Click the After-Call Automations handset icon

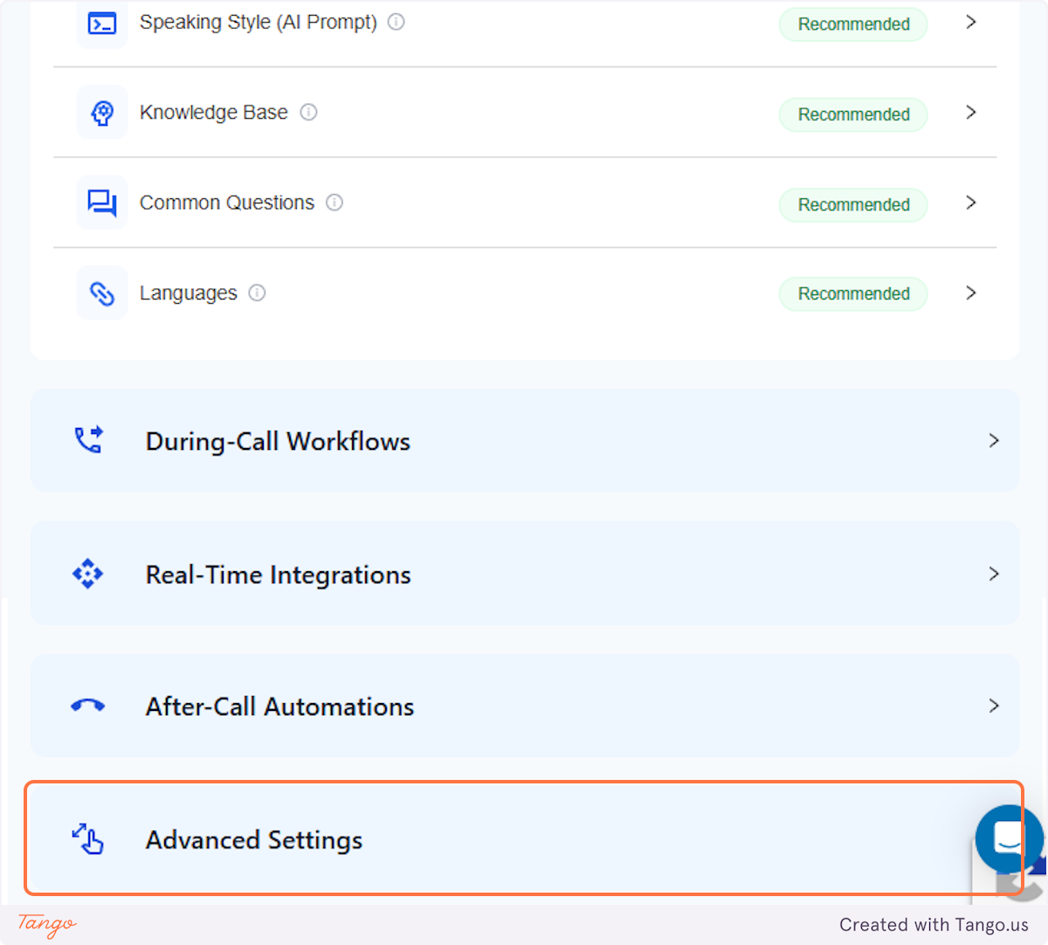(x=87, y=706)
